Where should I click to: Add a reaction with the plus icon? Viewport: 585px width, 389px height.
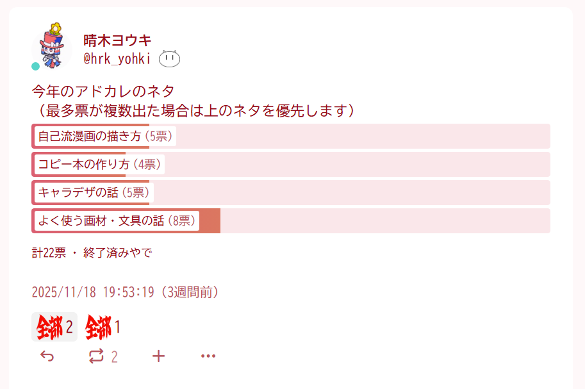tap(158, 356)
